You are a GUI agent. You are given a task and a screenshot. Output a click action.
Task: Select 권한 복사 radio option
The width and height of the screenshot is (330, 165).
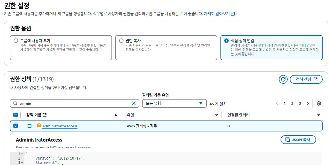coord(121,41)
